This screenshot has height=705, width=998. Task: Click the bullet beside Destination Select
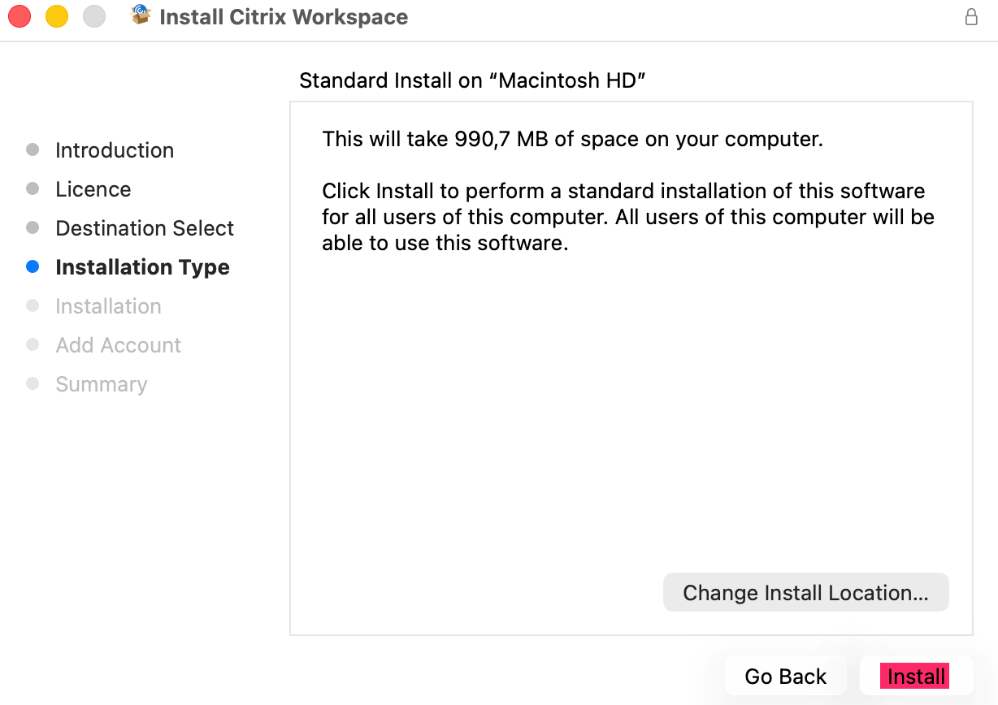[33, 227]
